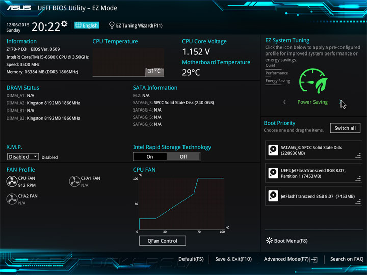Click the CPU FAN curve graph
Image resolution: width=367 pixels, height=275 pixels.
click(182, 204)
